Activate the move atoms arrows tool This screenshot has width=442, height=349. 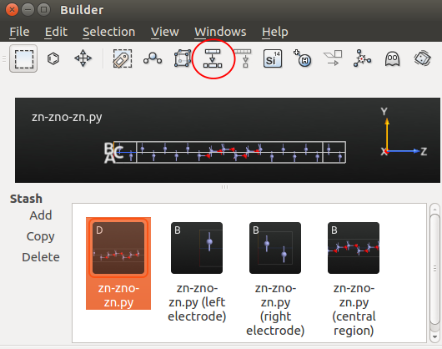tap(83, 58)
